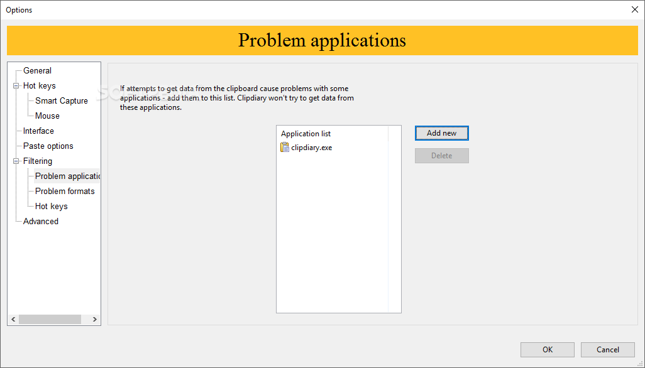This screenshot has width=645, height=368.
Task: Click tree panel scroll right arrow
Action: (94, 319)
